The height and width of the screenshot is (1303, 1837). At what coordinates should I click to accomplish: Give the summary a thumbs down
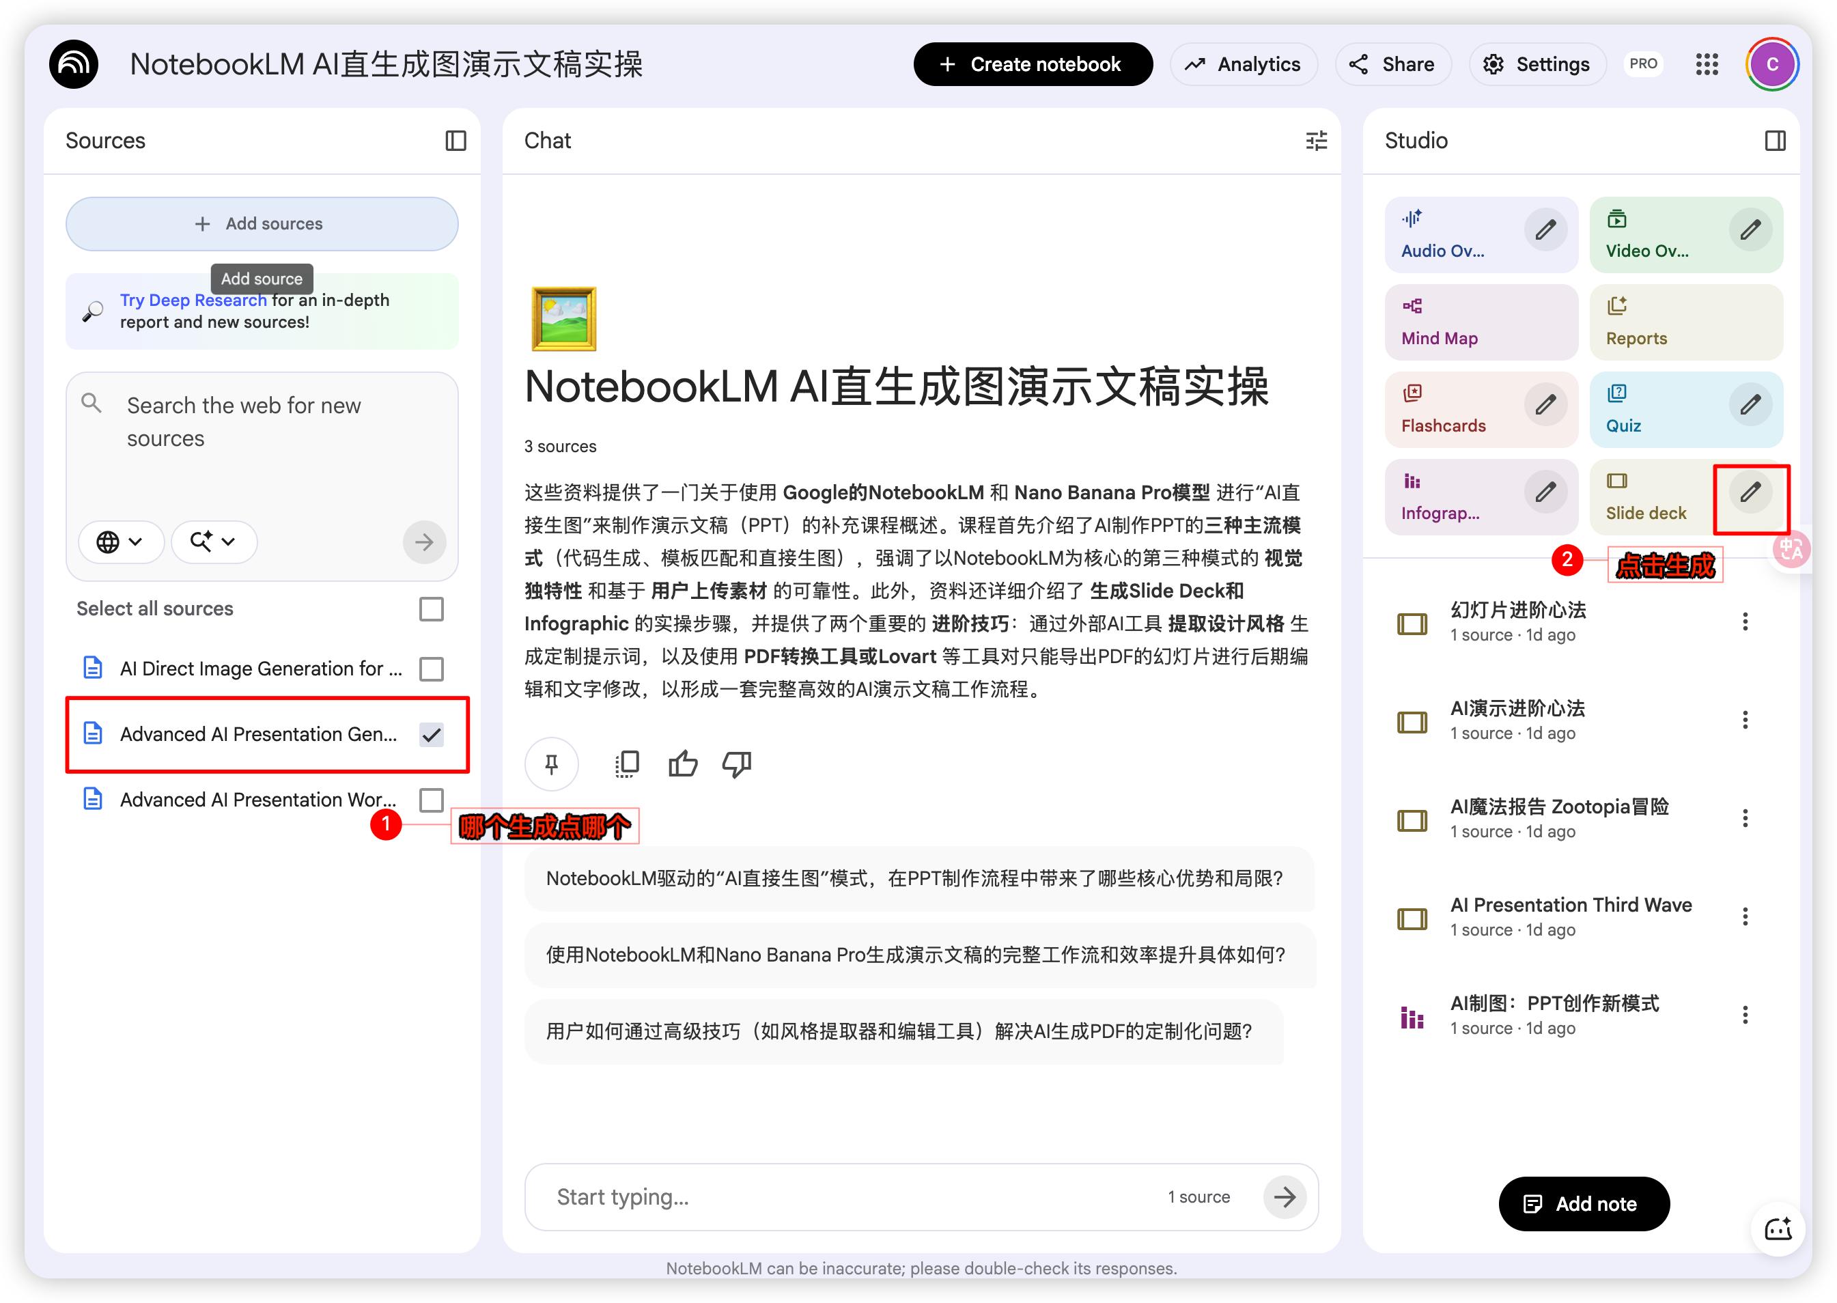(736, 763)
